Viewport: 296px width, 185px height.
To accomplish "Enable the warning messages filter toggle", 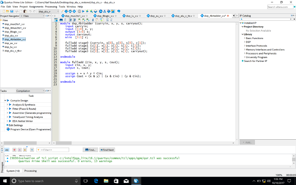I will [25, 150].
